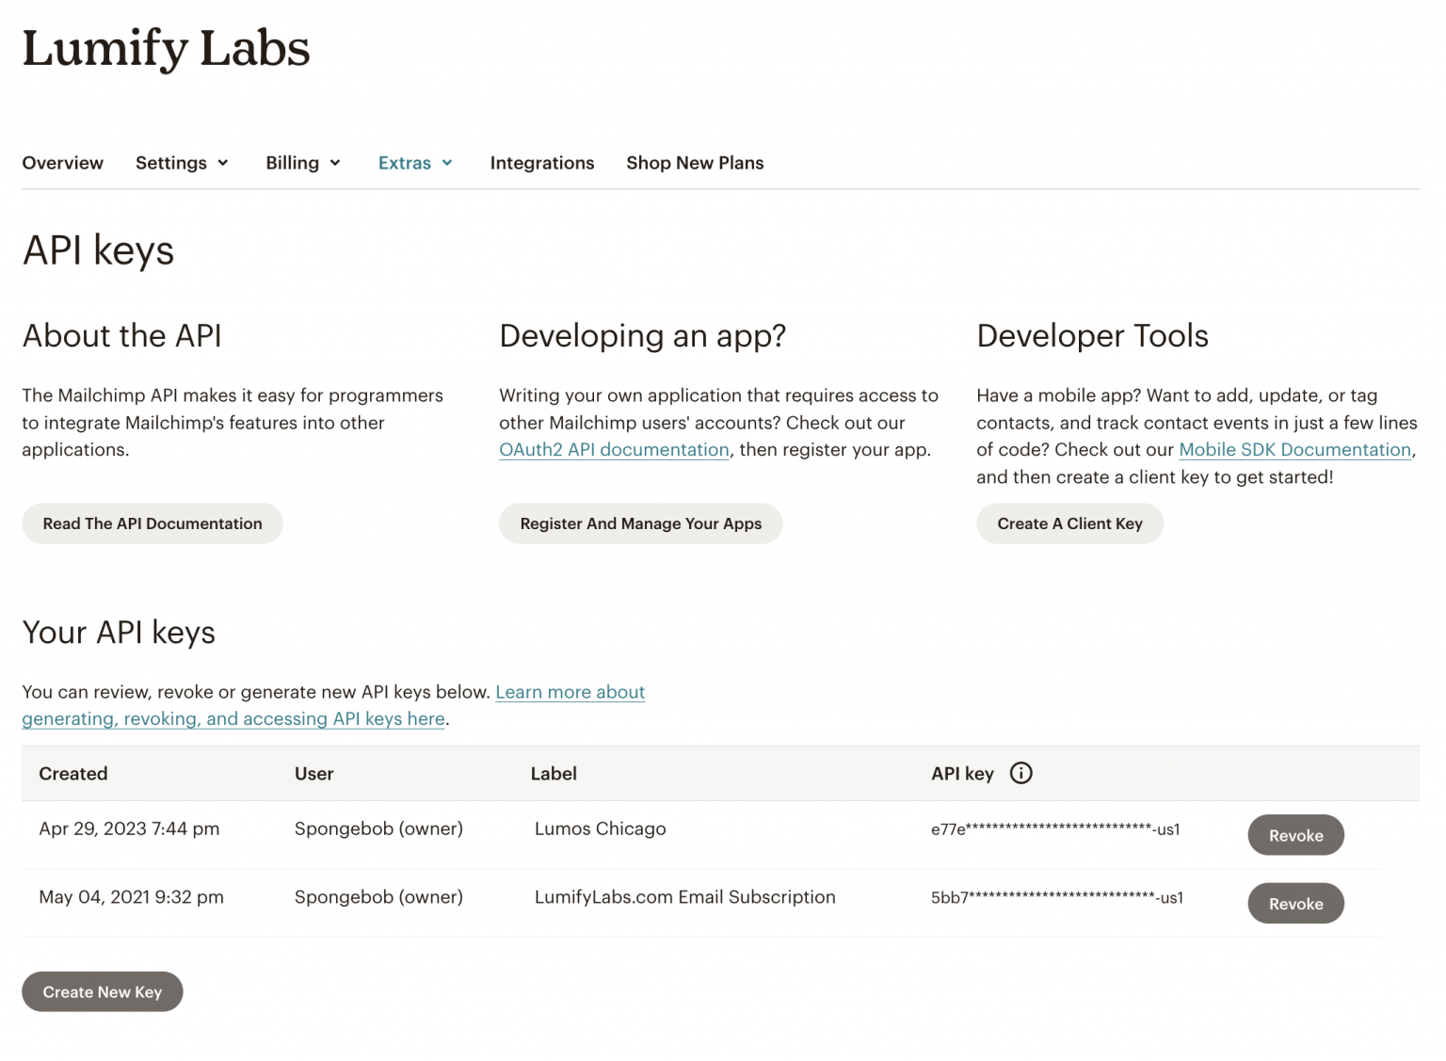Viewport: 1446px width, 1061px height.
Task: Click the Lumos Chicago label
Action: pos(601,828)
